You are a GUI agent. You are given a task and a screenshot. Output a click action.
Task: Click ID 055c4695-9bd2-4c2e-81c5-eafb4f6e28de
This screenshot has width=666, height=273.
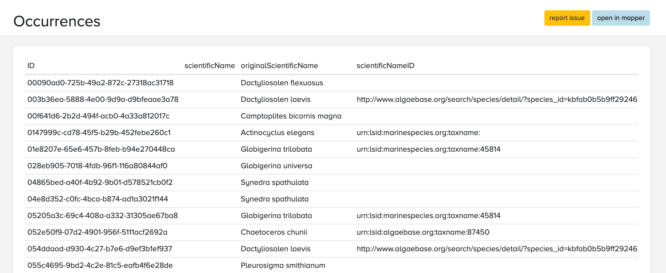100,265
